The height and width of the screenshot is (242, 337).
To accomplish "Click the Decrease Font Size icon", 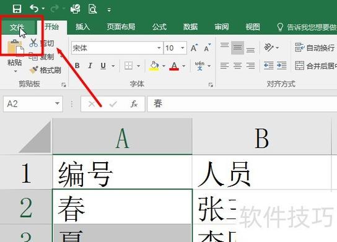I will pos(208,48).
